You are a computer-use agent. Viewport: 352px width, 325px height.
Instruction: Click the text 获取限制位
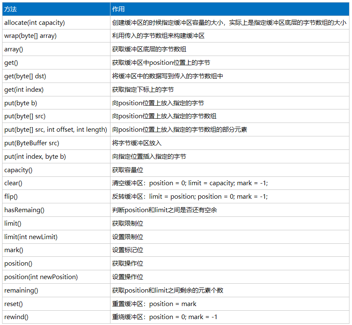coord(128,224)
